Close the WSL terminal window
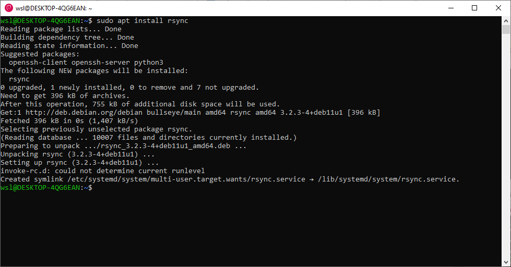Image resolution: width=511 pixels, height=267 pixels. click(498, 8)
